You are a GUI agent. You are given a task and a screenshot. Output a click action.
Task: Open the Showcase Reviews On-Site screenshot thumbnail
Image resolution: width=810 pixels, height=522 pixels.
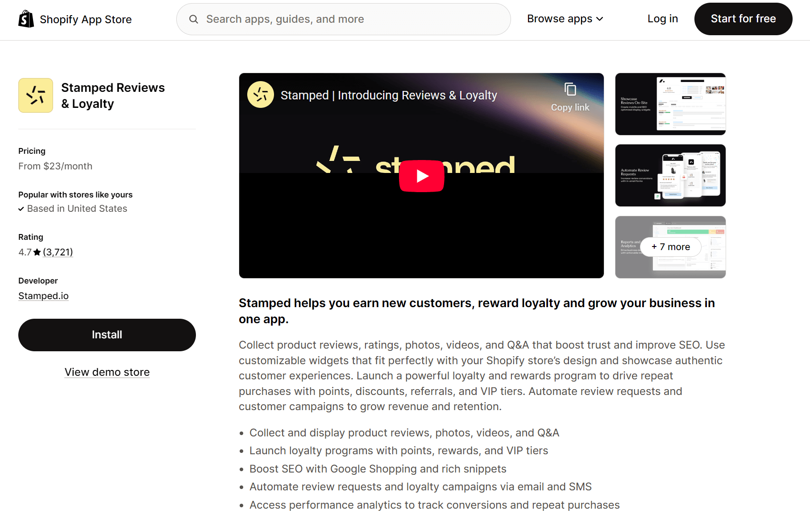pos(670,104)
